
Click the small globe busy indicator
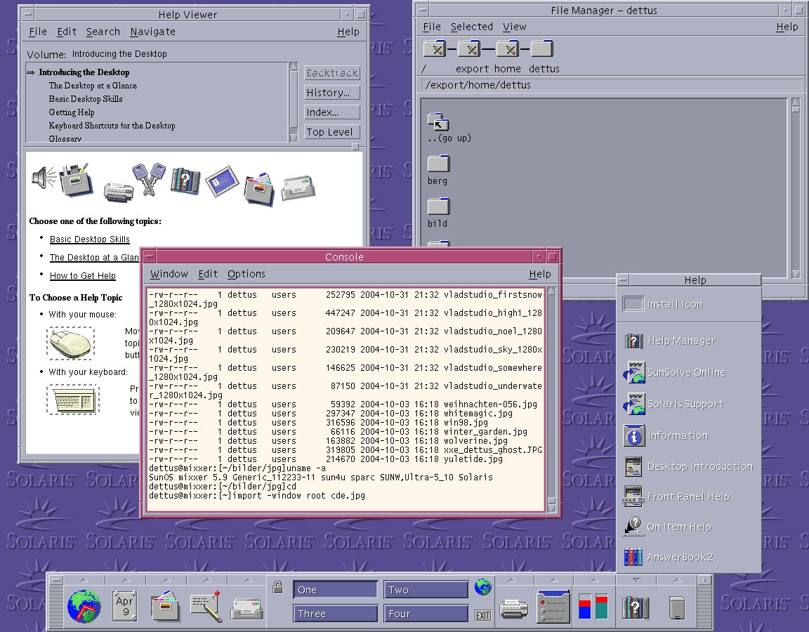[x=483, y=587]
